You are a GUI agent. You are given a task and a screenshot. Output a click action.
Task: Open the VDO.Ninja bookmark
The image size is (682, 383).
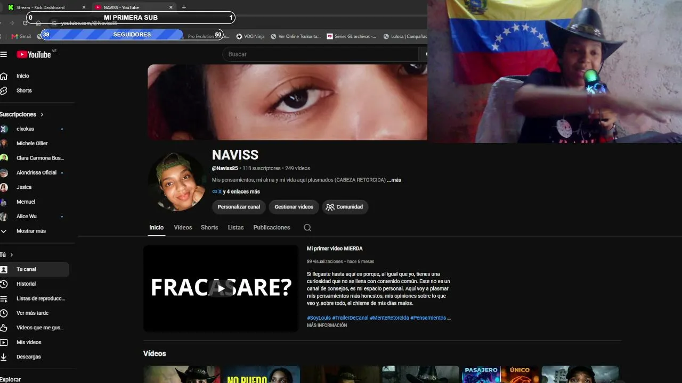click(250, 36)
